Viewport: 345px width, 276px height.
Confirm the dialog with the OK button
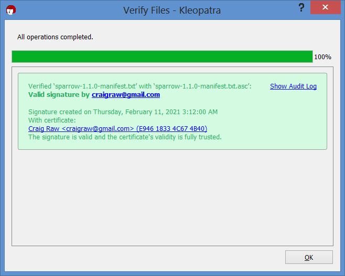[x=309, y=257]
